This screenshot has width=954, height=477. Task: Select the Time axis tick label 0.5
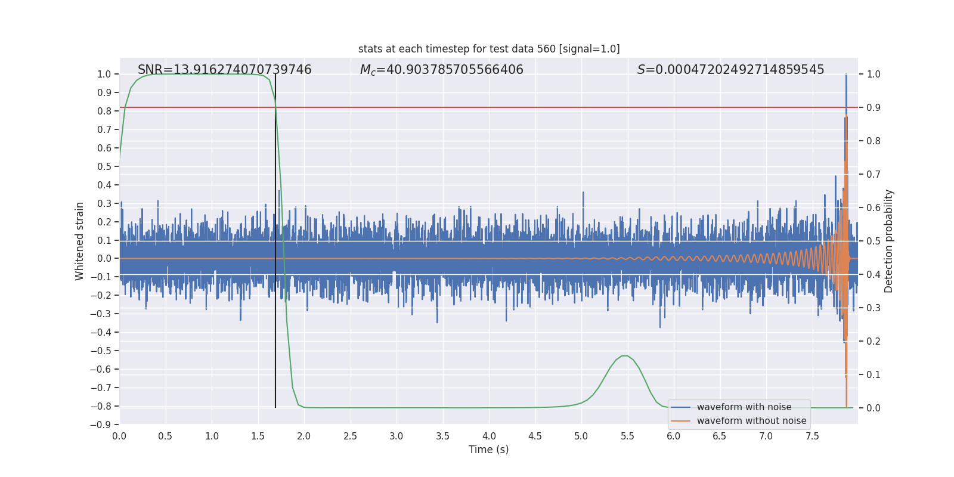[165, 436]
